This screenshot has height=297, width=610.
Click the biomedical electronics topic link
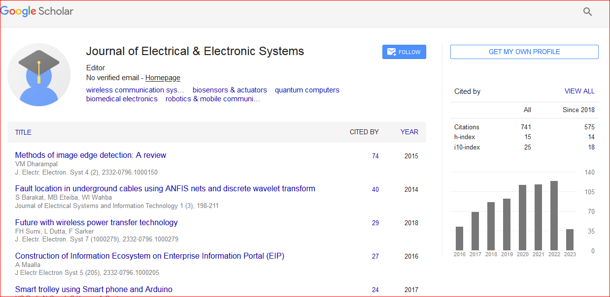click(122, 99)
